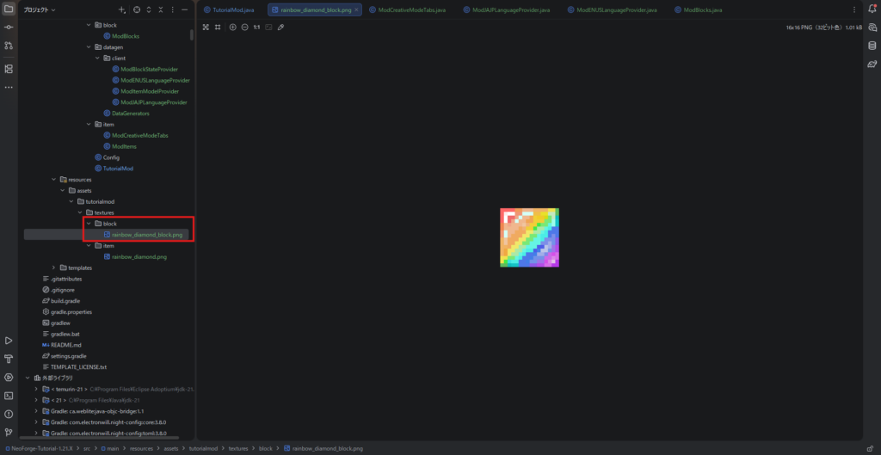The height and width of the screenshot is (455, 881).
Task: Open the Build hammer tool window
Action: [9, 359]
